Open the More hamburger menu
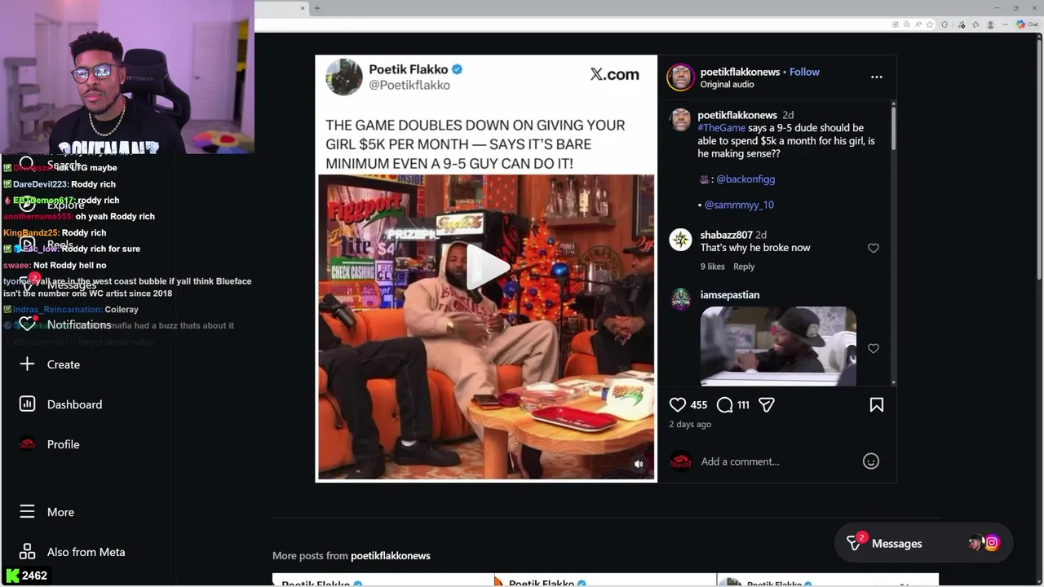The height and width of the screenshot is (587, 1044). pyautogui.click(x=27, y=512)
